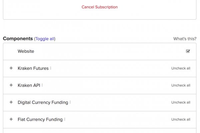Uncheck all Kraken Futures components
This screenshot has height=133, width=200.
coord(181,68)
